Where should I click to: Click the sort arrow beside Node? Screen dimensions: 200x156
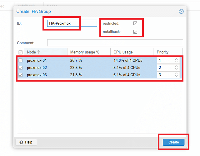[x=38, y=52]
